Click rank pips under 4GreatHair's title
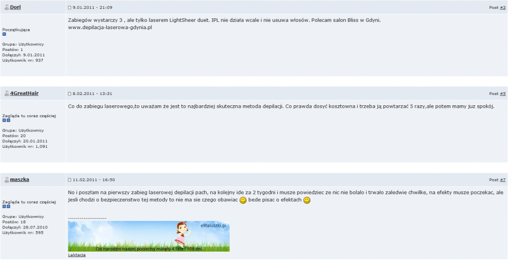Viewport: 508px width, 260px height. click(6, 120)
